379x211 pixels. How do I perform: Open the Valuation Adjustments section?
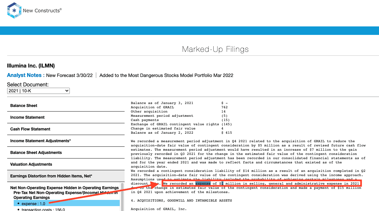(x=66, y=164)
